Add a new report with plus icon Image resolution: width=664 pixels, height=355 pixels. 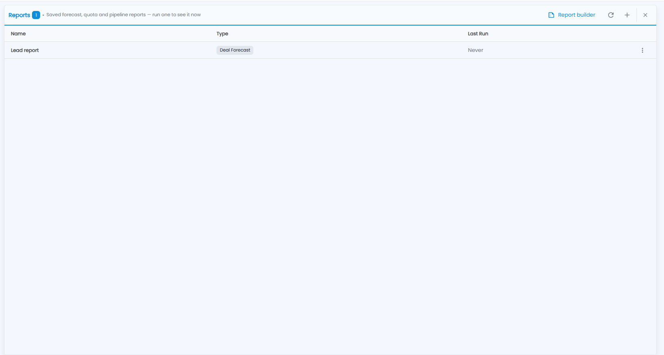pyautogui.click(x=627, y=15)
